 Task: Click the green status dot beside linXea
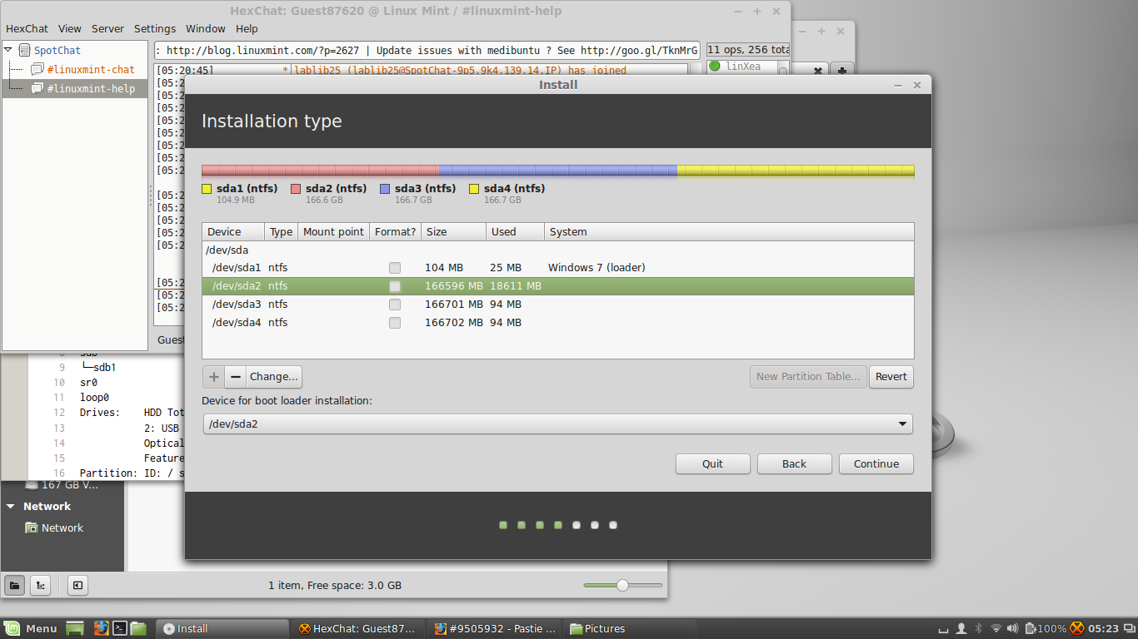point(715,66)
